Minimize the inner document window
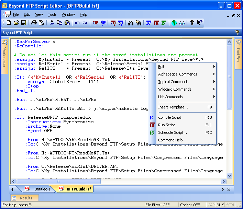This screenshot has width=243, height=209. (x=228, y=16)
